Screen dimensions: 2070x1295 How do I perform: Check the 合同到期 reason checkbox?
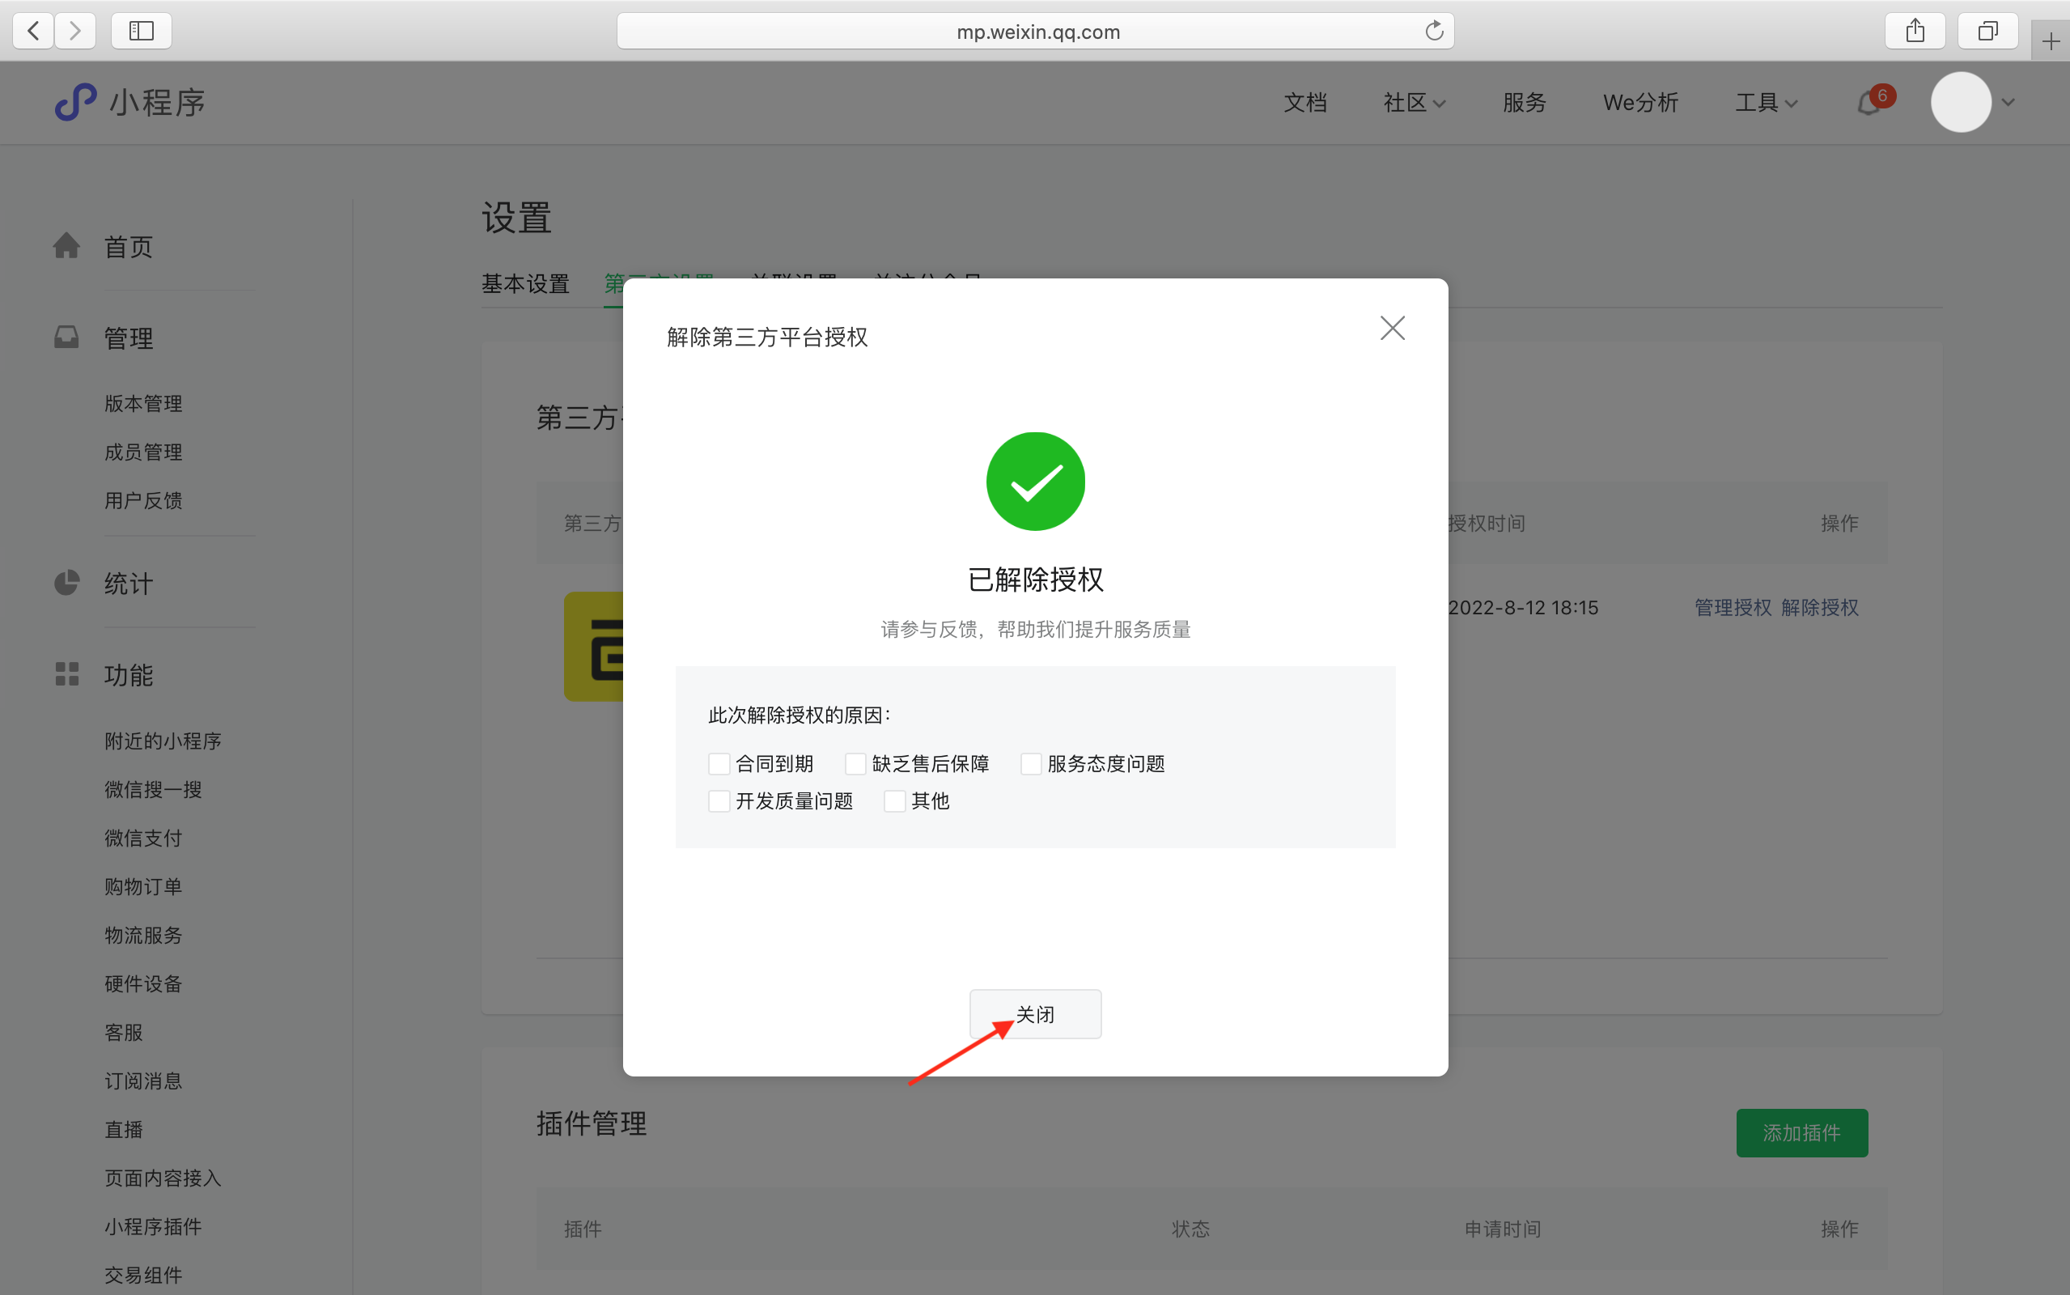(x=719, y=763)
